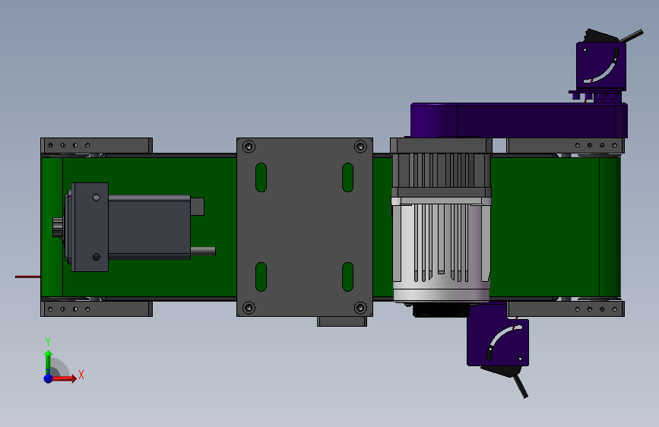Select the long purple belt guard cover
Viewport: 659px width, 427px height.
519,120
